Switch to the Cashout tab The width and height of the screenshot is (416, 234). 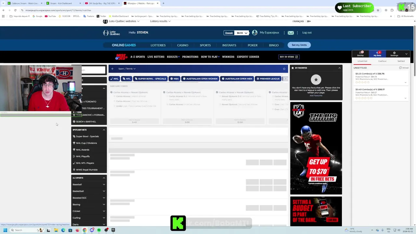coord(382,61)
